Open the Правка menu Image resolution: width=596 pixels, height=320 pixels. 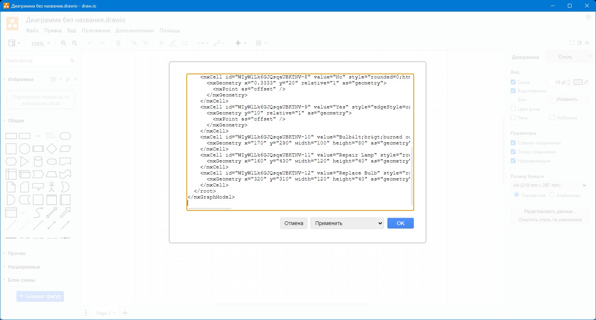point(53,30)
